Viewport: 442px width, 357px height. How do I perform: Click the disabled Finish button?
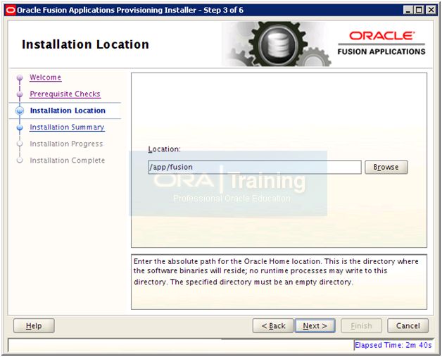(x=361, y=326)
